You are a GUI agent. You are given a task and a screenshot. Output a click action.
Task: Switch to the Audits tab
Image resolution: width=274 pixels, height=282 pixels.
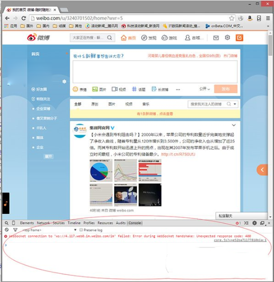click(121, 223)
